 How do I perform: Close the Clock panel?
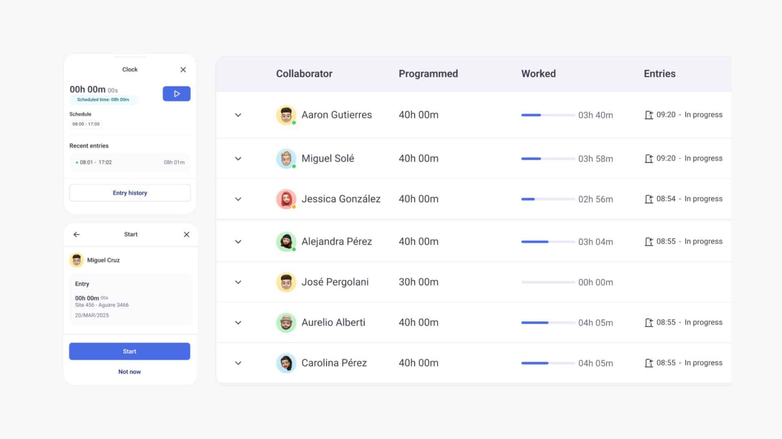[x=183, y=70]
